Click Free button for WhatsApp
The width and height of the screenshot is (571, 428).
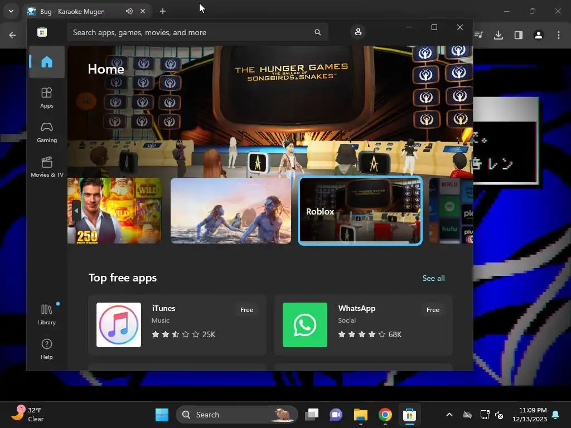coord(433,310)
